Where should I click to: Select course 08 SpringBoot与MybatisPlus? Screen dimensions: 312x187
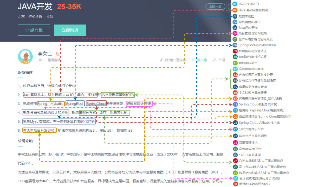[255, 45]
